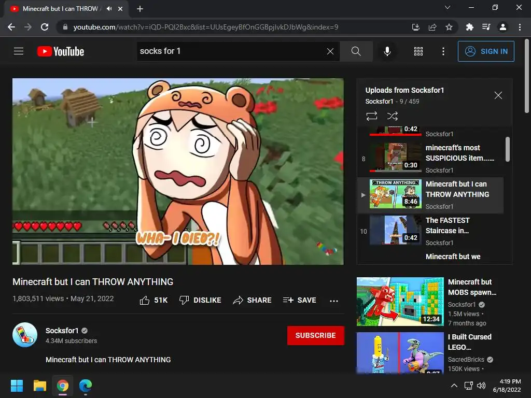
Task: Open the SHARE dialog
Action: (x=253, y=300)
